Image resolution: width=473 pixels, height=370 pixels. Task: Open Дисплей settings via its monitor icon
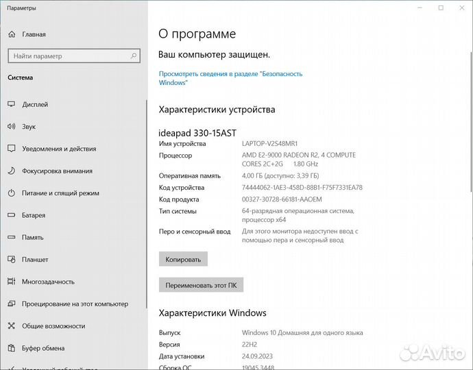[x=11, y=105]
